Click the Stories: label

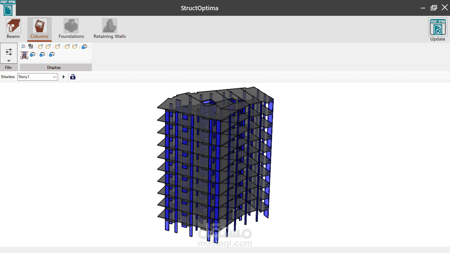[8, 77]
